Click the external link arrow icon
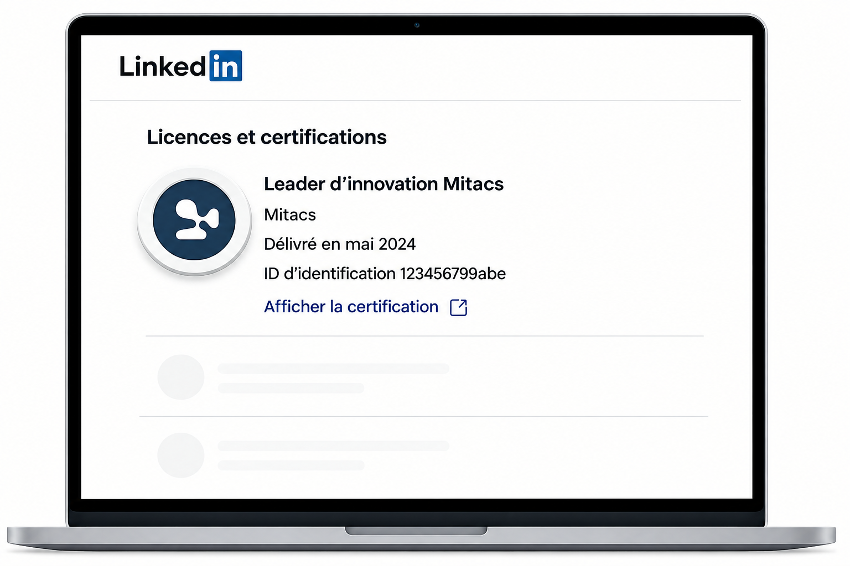Screen dimensions: 850x566 coord(459,307)
